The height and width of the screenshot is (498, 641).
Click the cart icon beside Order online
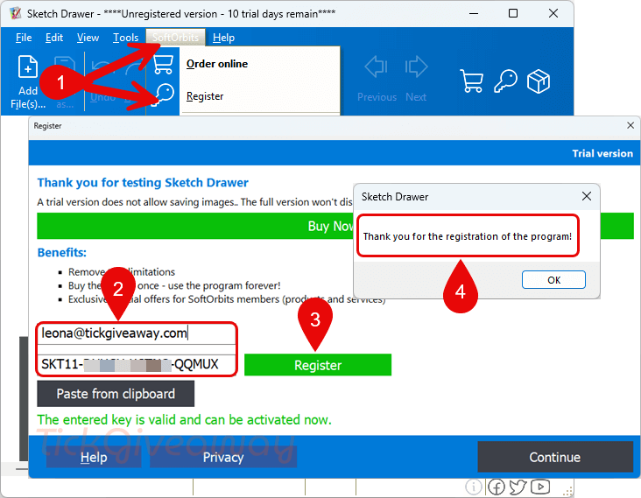163,65
